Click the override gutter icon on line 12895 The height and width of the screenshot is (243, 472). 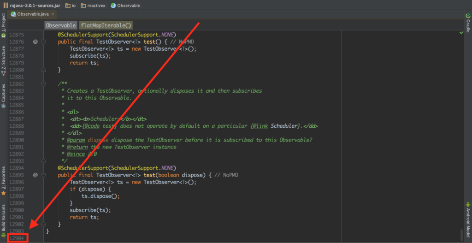[35, 175]
